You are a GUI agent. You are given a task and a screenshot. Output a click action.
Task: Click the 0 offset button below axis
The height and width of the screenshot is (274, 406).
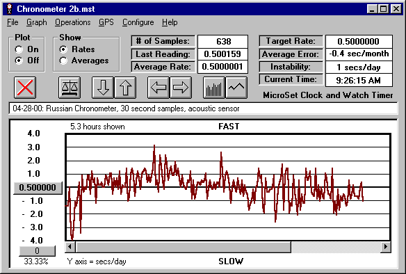pyautogui.click(x=37, y=250)
